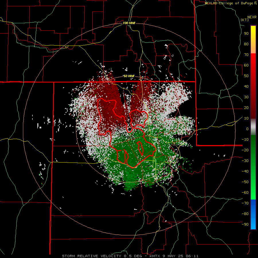
Task: Click the "9 MAY 25" date text
Action: pos(173,256)
